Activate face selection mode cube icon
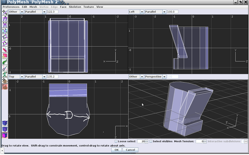The height and width of the screenshot is (155, 249). click(x=5, y=136)
